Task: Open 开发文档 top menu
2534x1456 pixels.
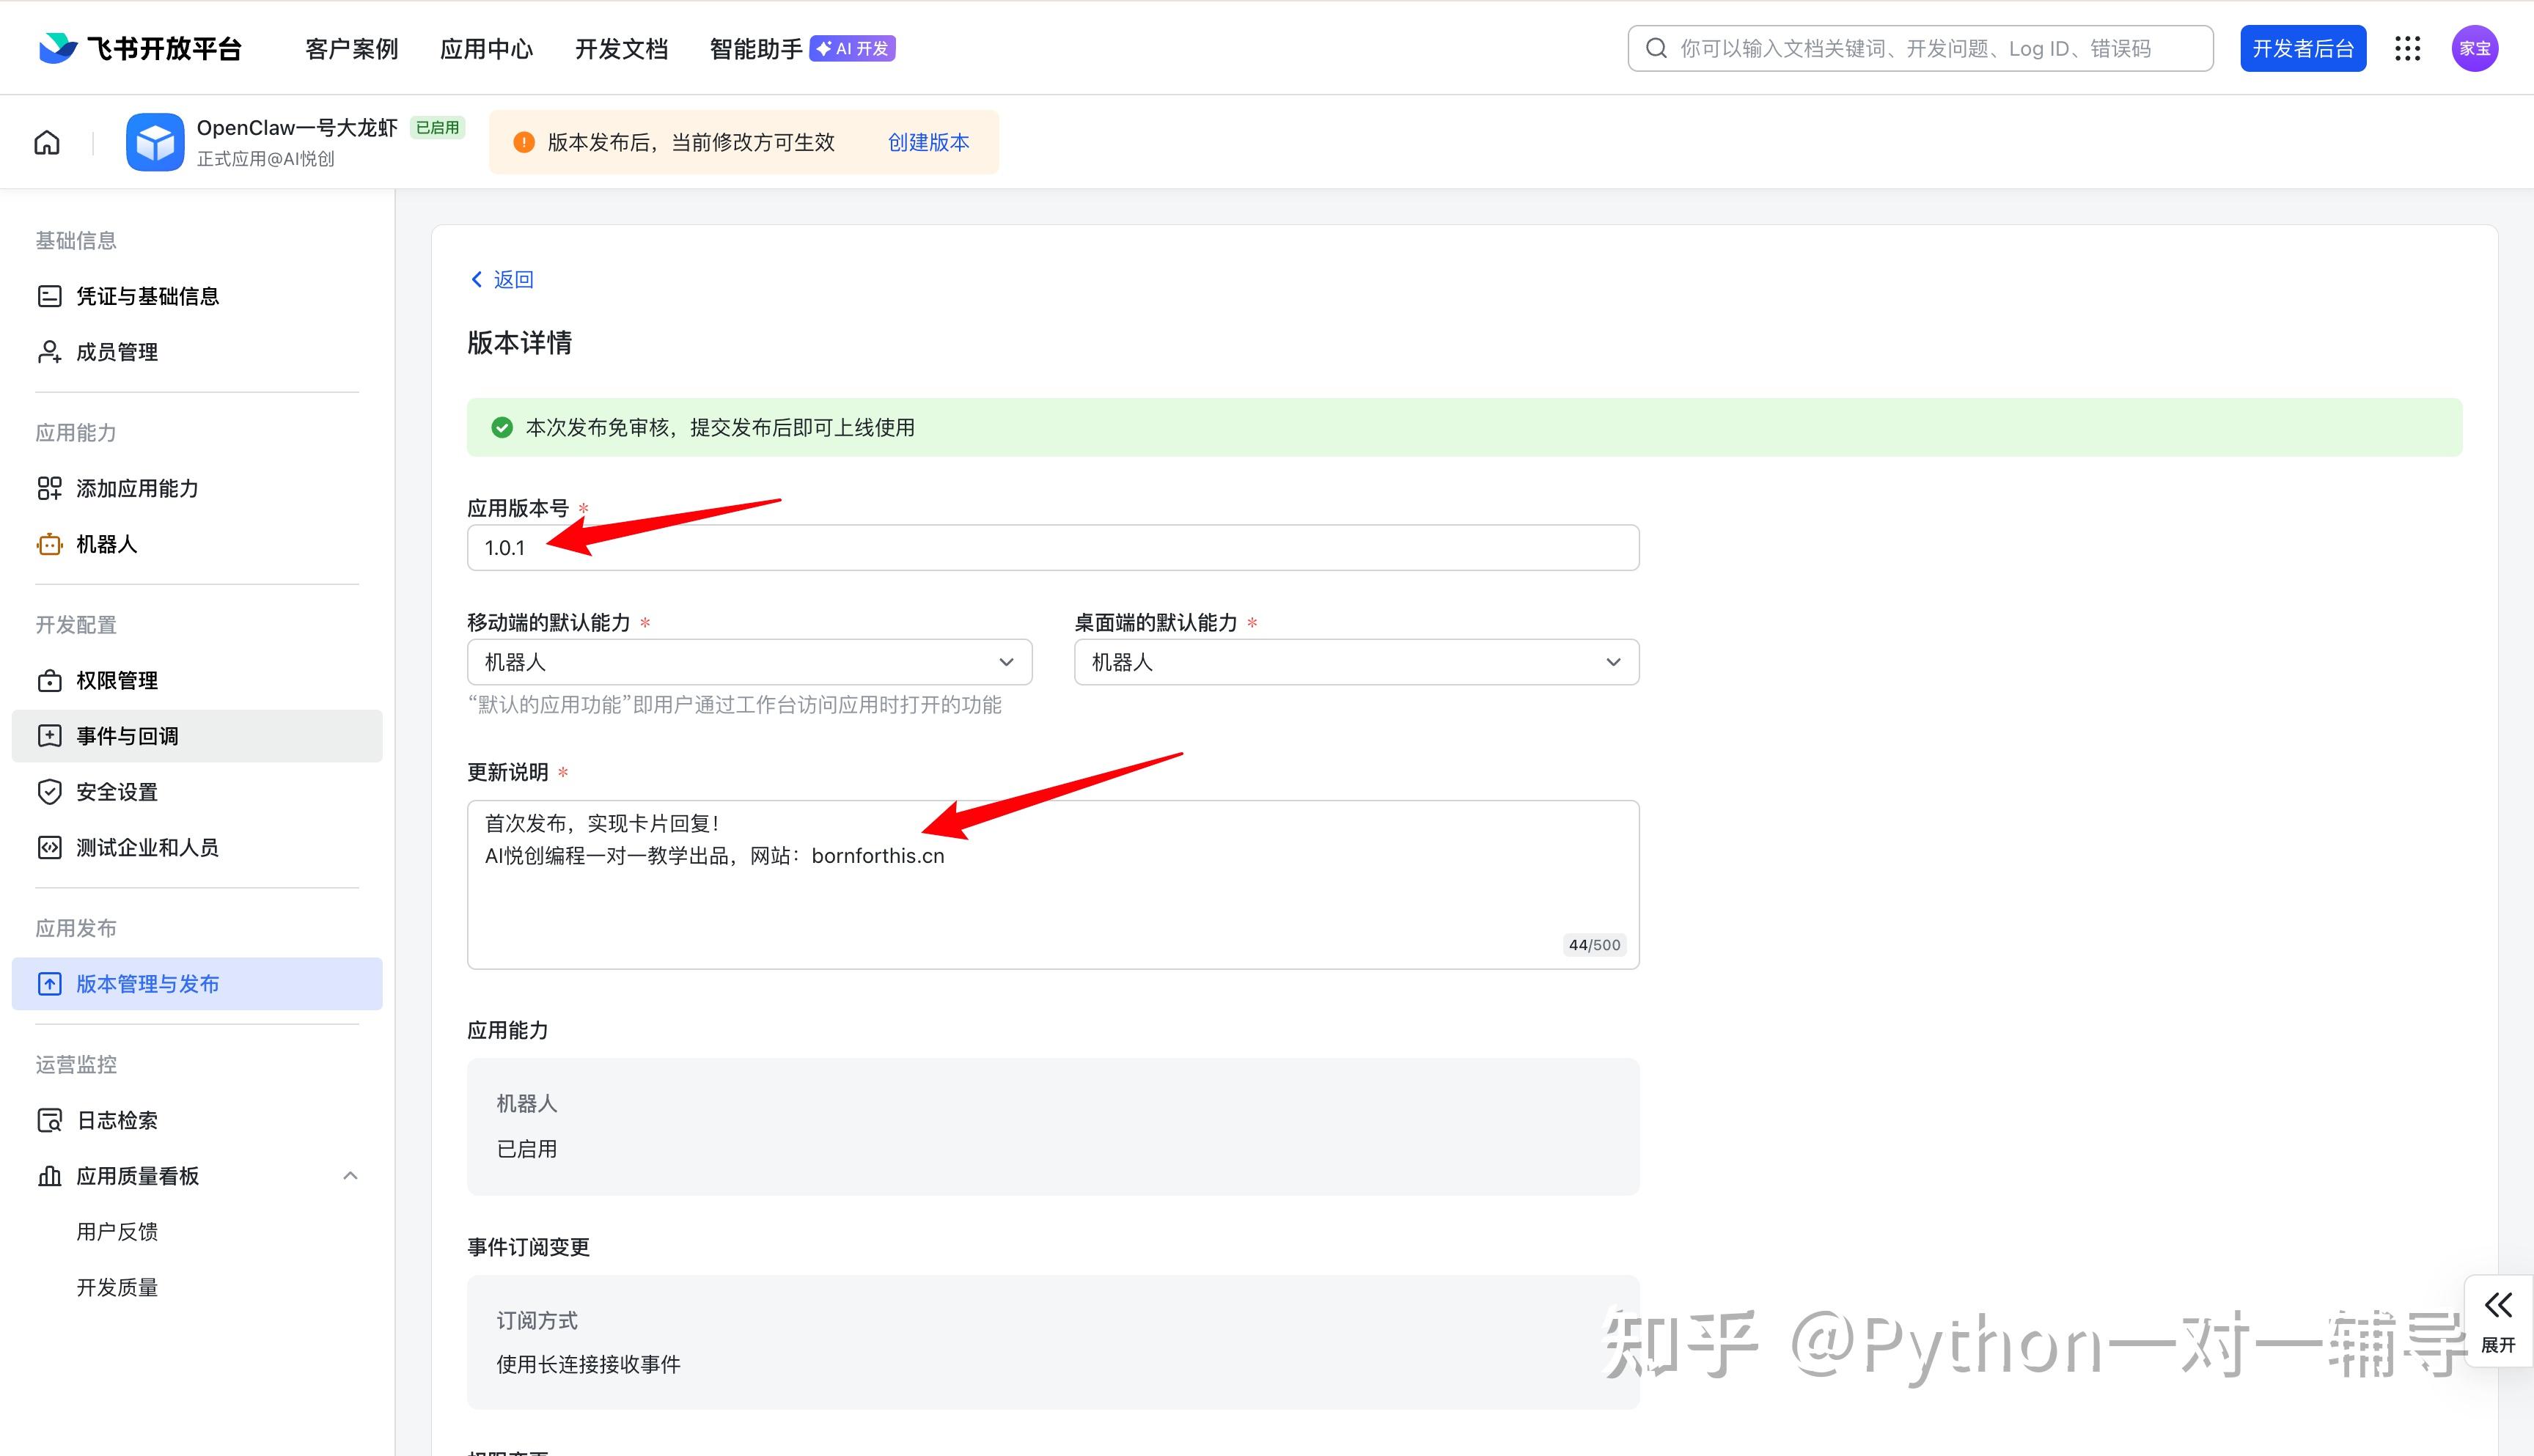Action: 621,49
